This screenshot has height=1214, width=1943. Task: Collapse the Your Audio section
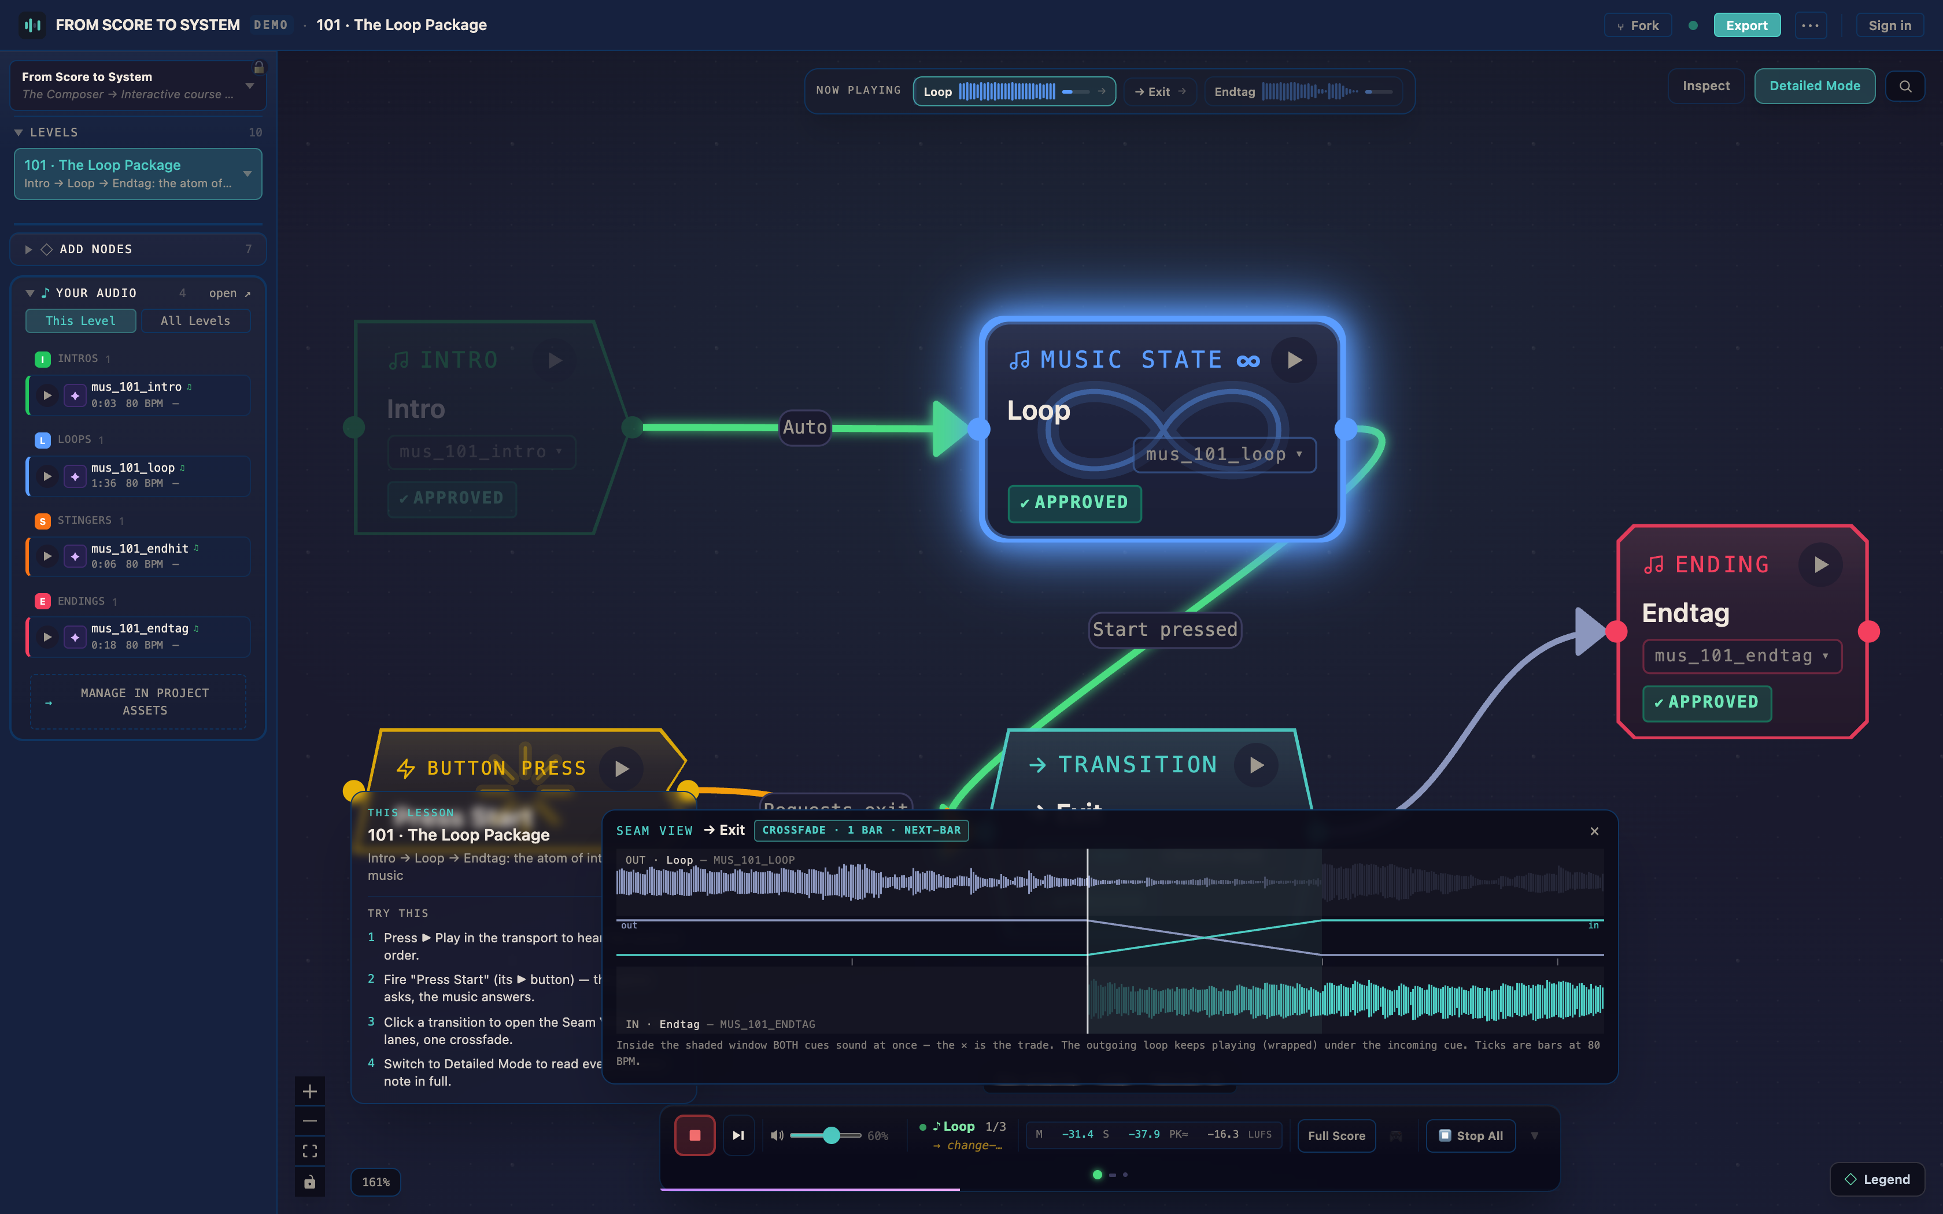[29, 293]
